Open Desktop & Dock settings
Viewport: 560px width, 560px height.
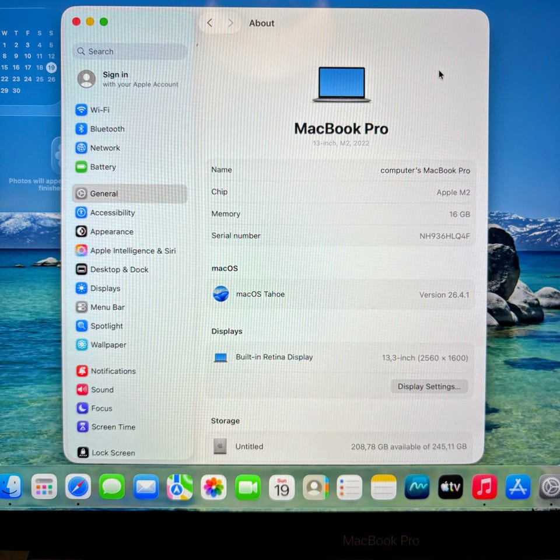129,269
